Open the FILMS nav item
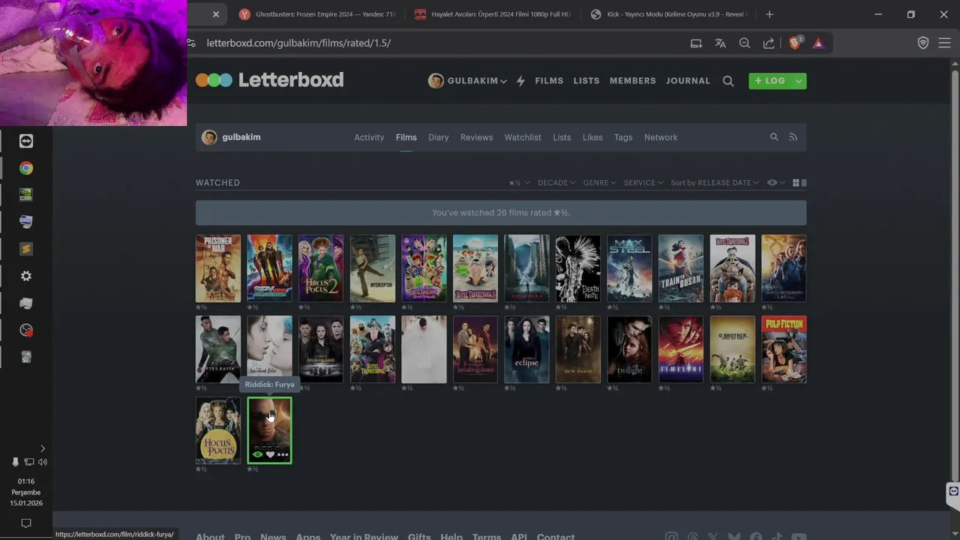This screenshot has width=960, height=540. pos(549,81)
